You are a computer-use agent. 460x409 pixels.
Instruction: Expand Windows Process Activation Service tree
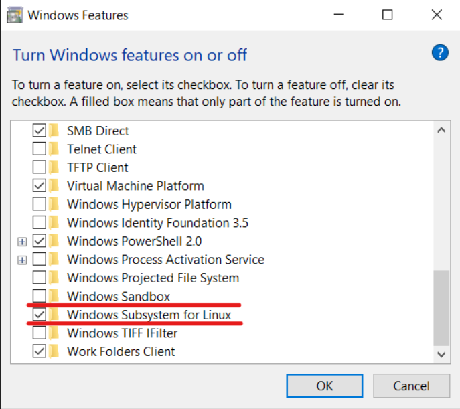point(23,260)
